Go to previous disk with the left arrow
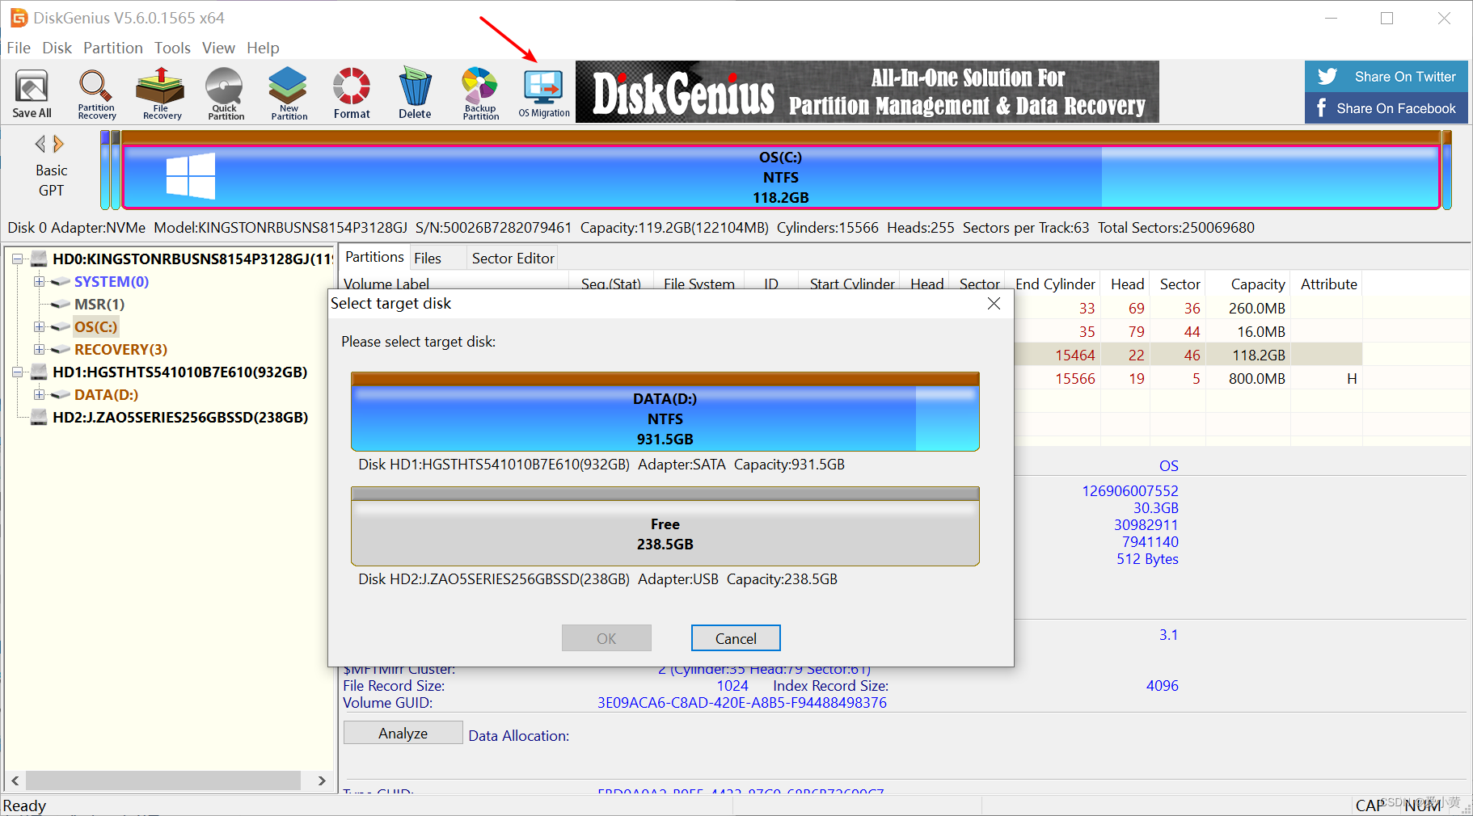Screen dimensions: 1473x816 point(40,144)
